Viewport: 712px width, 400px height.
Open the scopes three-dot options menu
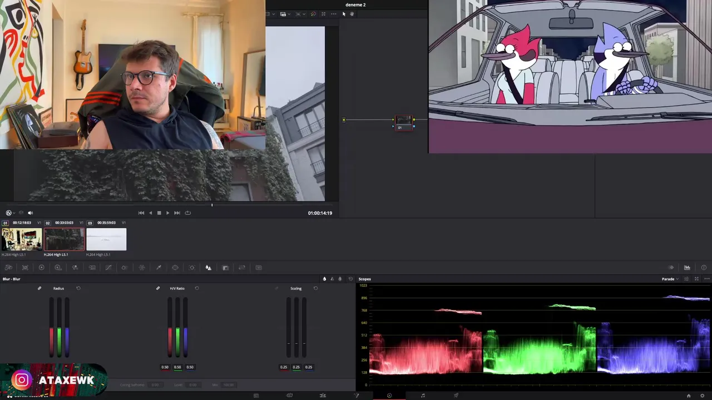[706, 279]
